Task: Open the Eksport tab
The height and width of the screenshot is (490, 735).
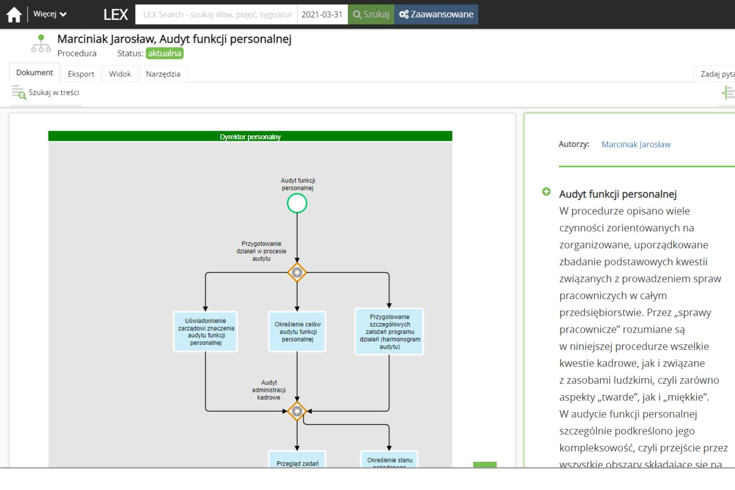Action: point(81,74)
